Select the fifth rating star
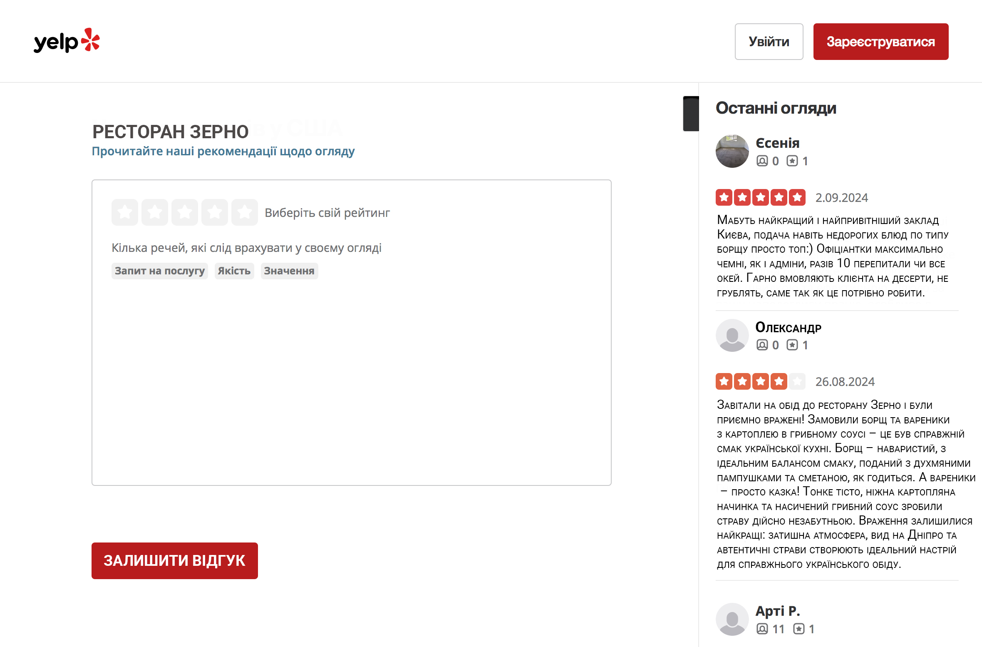The height and width of the screenshot is (647, 982). (245, 212)
